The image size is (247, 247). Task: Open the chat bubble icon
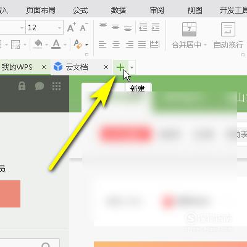pyautogui.click(x=40, y=86)
